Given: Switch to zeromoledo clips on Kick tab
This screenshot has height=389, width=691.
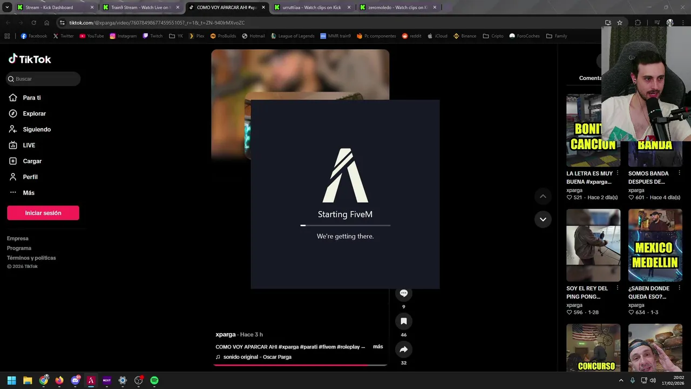Looking at the screenshot, I should 398,8.
